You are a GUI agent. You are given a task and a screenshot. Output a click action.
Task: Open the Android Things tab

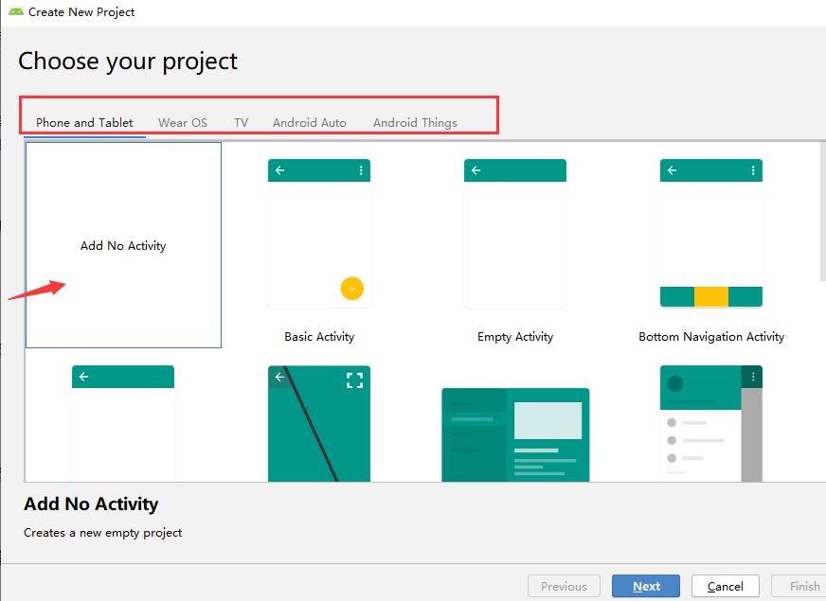[x=415, y=123]
